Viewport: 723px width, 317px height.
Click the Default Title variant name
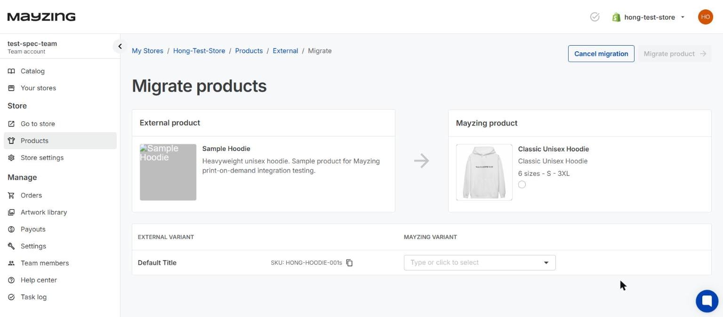click(157, 262)
